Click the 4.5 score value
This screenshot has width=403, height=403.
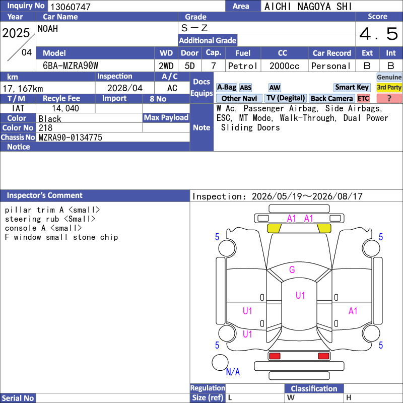pos(379,34)
